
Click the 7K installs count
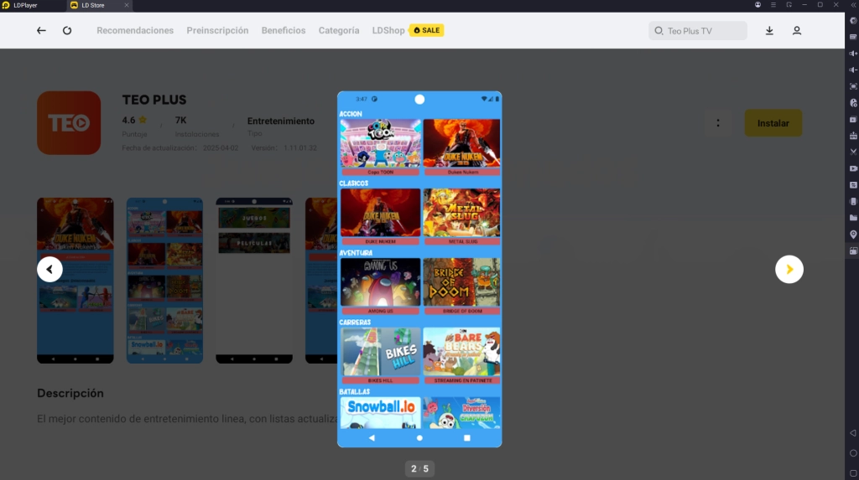tap(181, 120)
